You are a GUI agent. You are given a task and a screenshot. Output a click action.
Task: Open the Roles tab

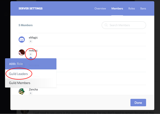coord(131,9)
